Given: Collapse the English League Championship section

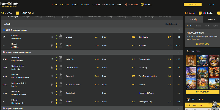Looking at the screenshot, I should [179, 52].
